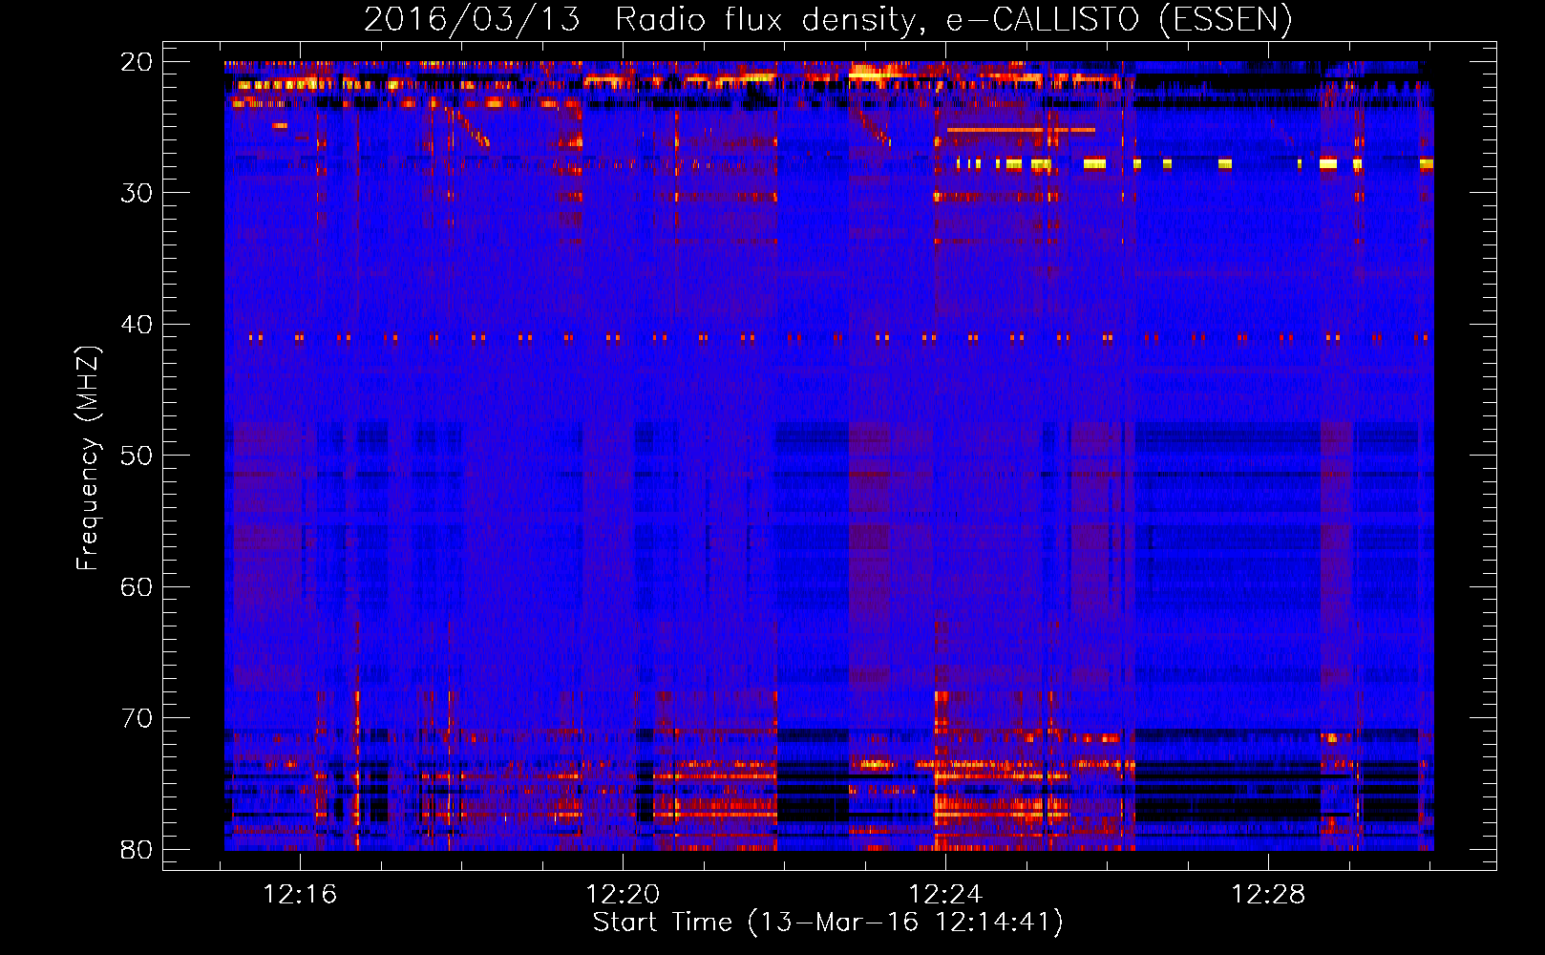The width and height of the screenshot is (1545, 955).
Task: Click the 50 MHz frequency tick label
Action: pyautogui.click(x=136, y=456)
